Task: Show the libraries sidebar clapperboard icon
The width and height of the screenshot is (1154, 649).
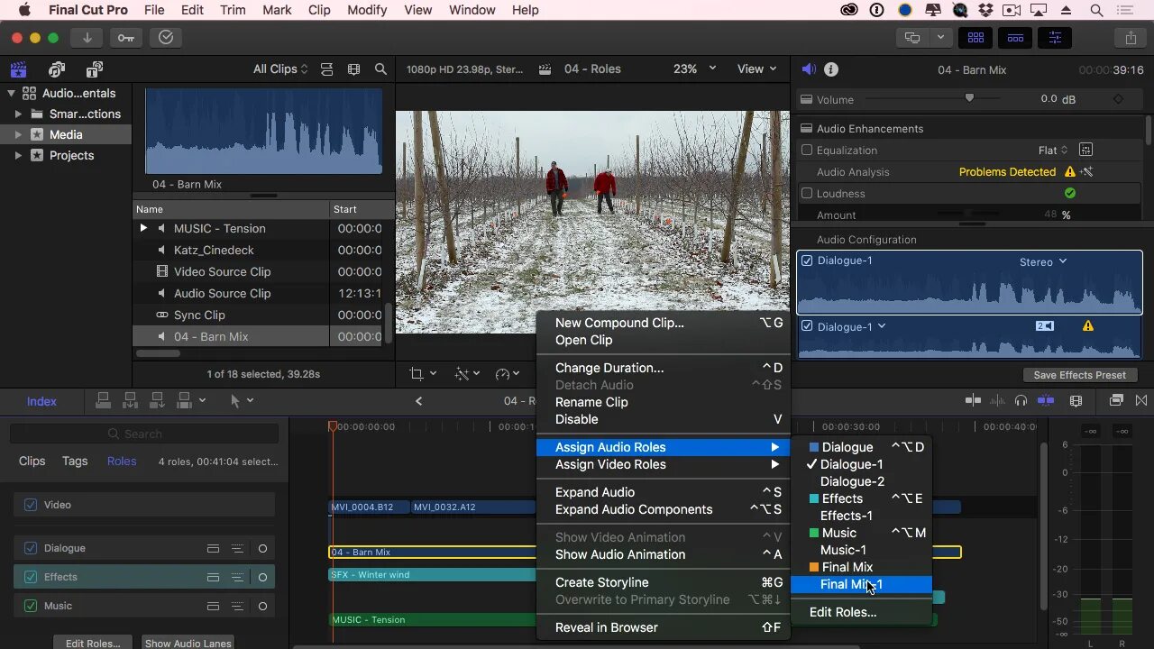Action: tap(18, 69)
